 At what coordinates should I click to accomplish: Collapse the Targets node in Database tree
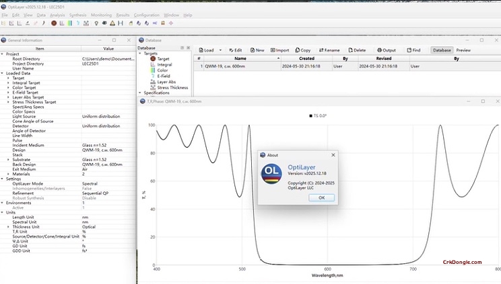point(140,54)
